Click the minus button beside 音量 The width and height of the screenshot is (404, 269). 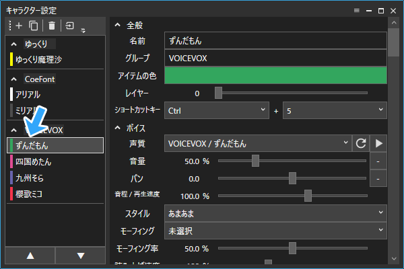378,161
